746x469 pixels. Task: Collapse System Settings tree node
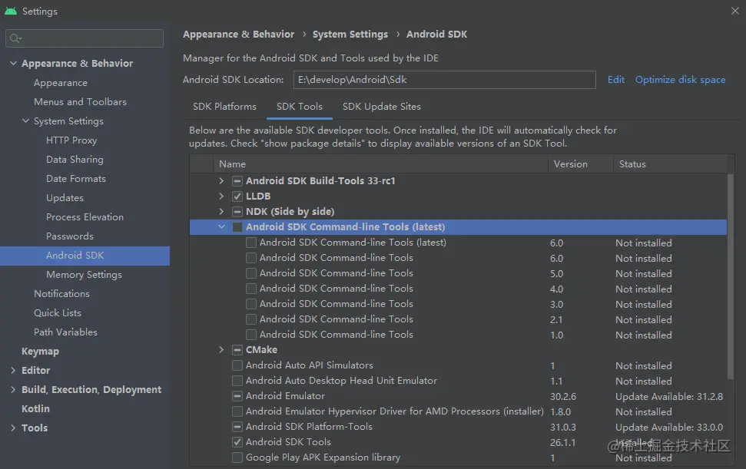[25, 121]
